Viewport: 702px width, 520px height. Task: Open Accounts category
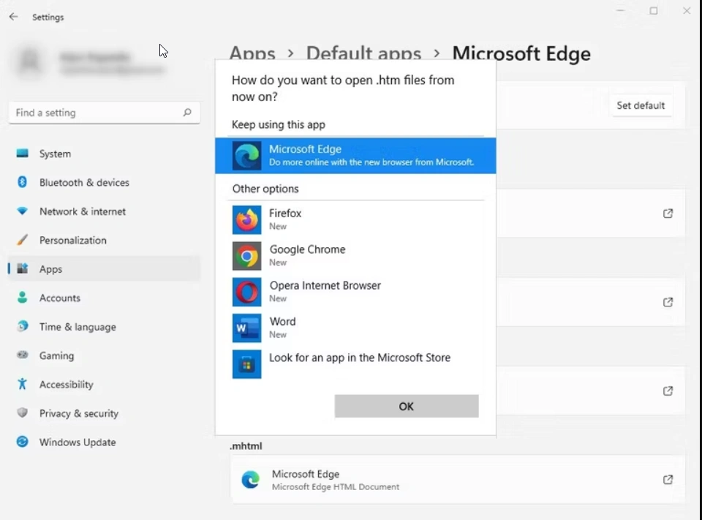(x=105, y=298)
